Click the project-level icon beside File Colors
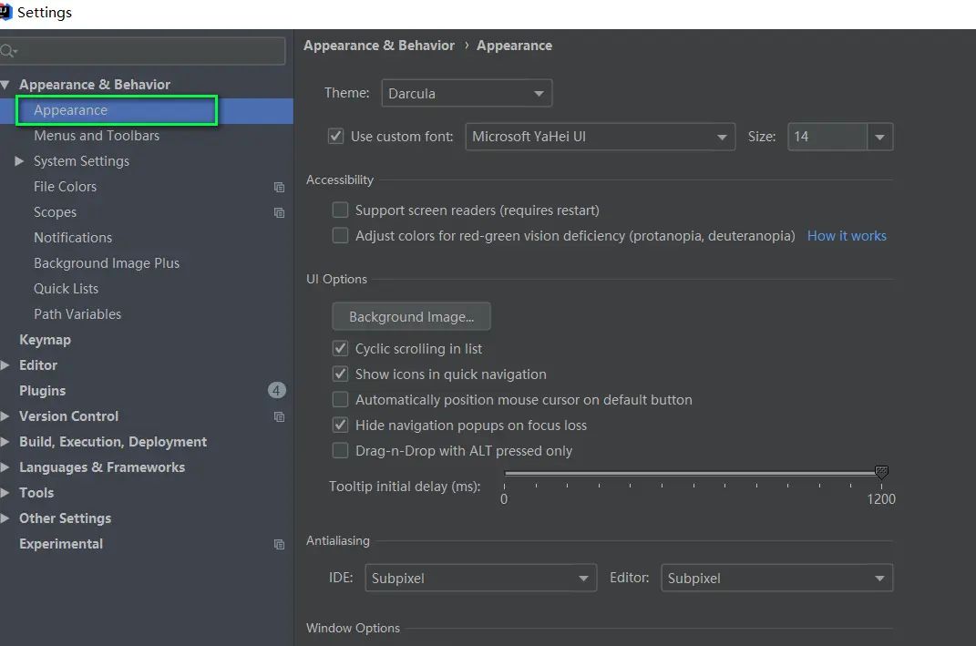976x646 pixels. point(279,187)
